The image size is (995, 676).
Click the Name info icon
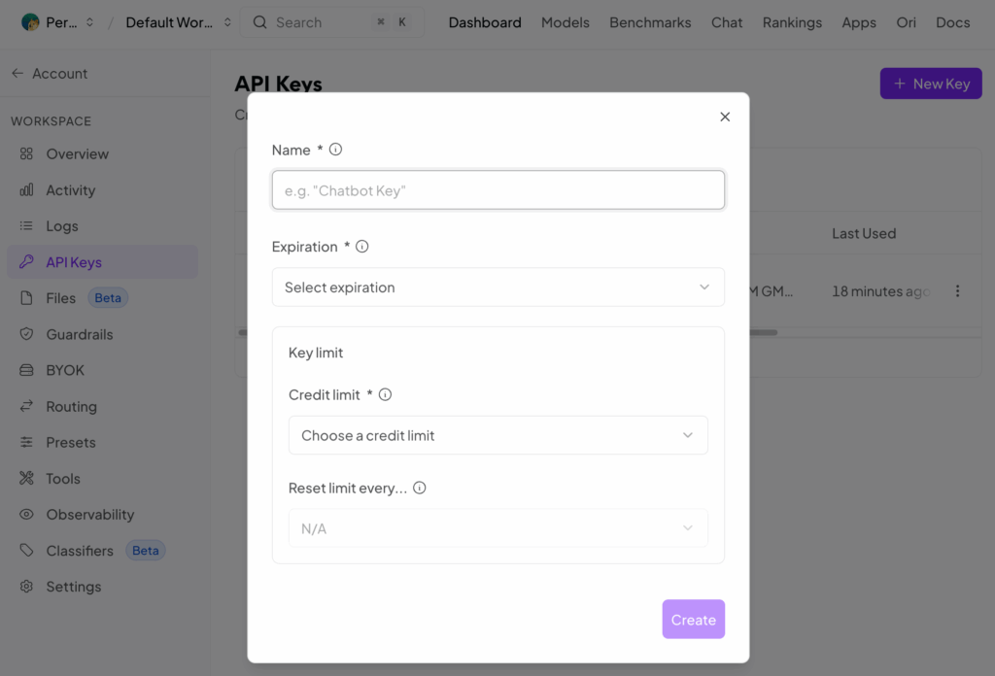335,150
